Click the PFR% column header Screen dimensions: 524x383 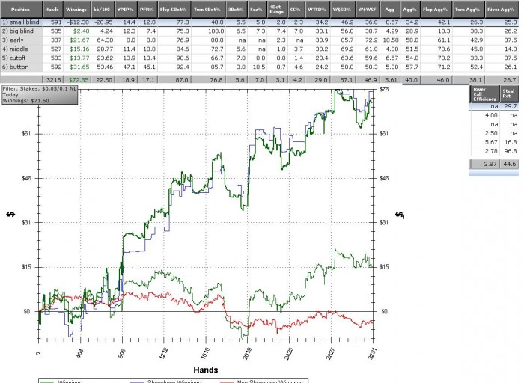(x=147, y=9)
